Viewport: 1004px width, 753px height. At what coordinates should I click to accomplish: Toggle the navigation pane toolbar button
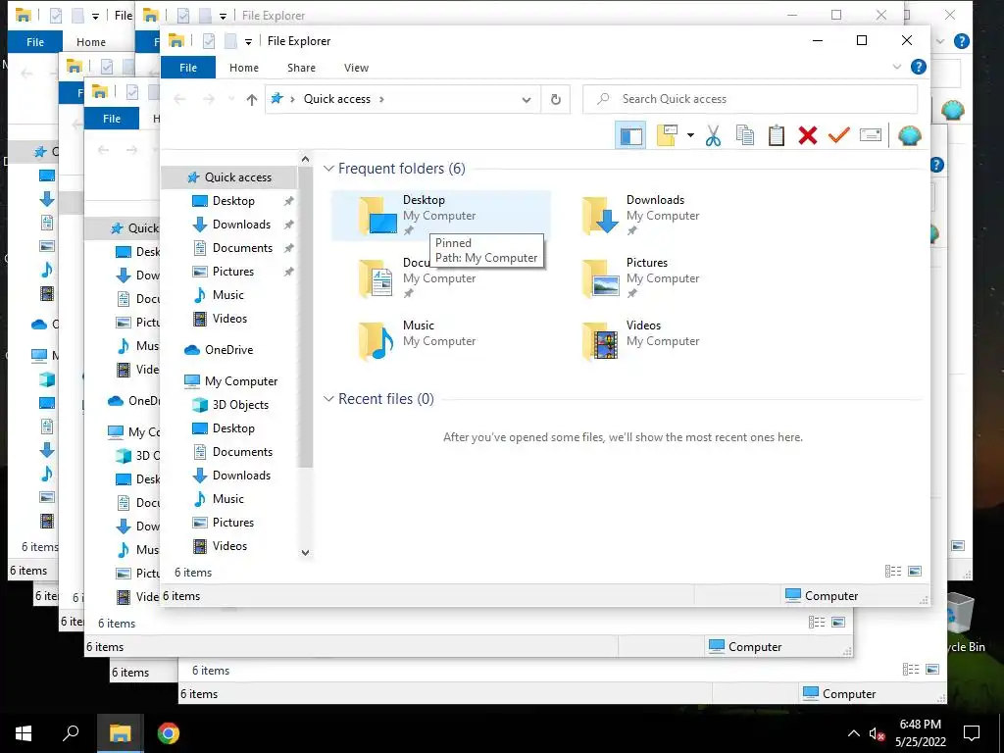click(630, 135)
